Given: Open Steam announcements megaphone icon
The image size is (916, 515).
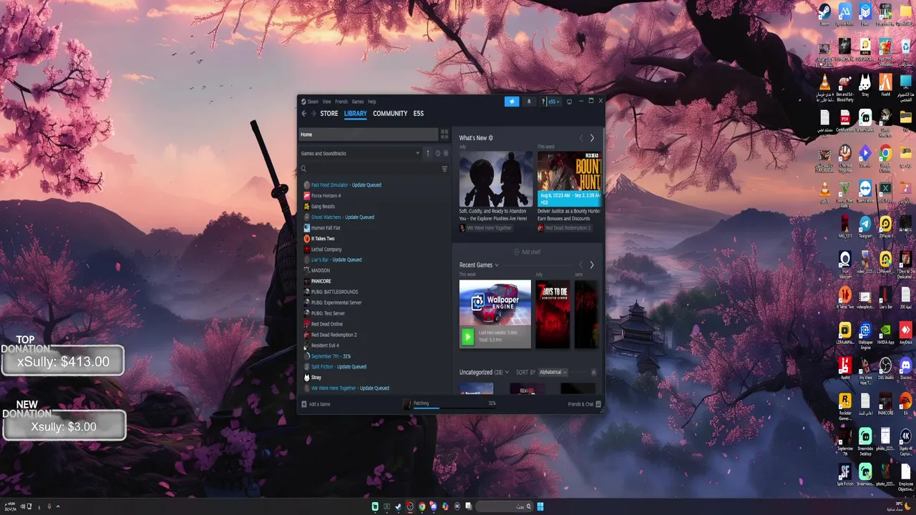Looking at the screenshot, I should 512,102.
